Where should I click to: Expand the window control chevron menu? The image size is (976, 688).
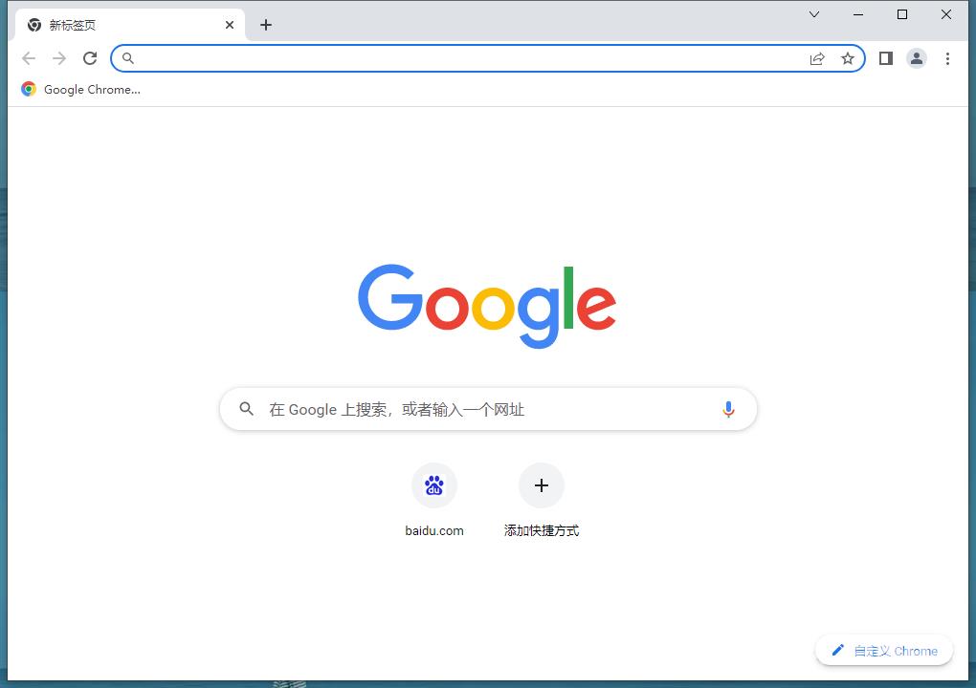[x=814, y=14]
